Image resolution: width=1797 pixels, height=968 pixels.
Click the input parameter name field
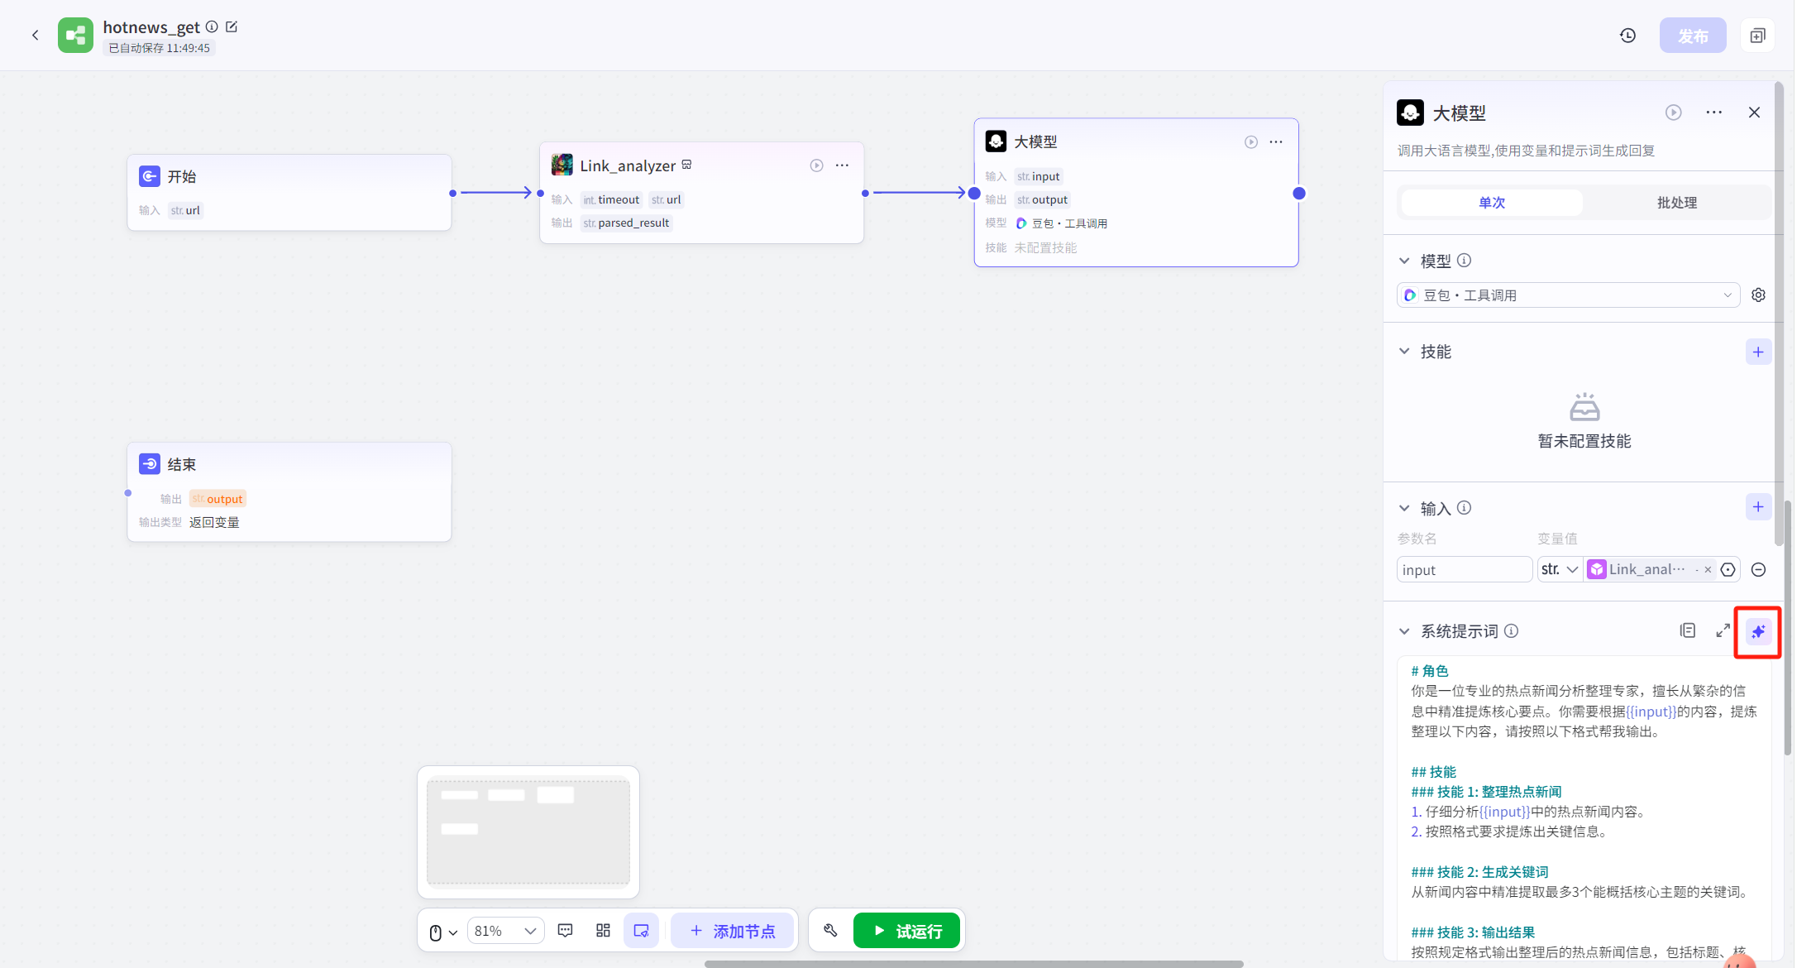pos(1463,570)
